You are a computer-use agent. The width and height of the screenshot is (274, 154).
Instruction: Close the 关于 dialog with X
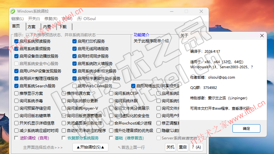point(261,36)
